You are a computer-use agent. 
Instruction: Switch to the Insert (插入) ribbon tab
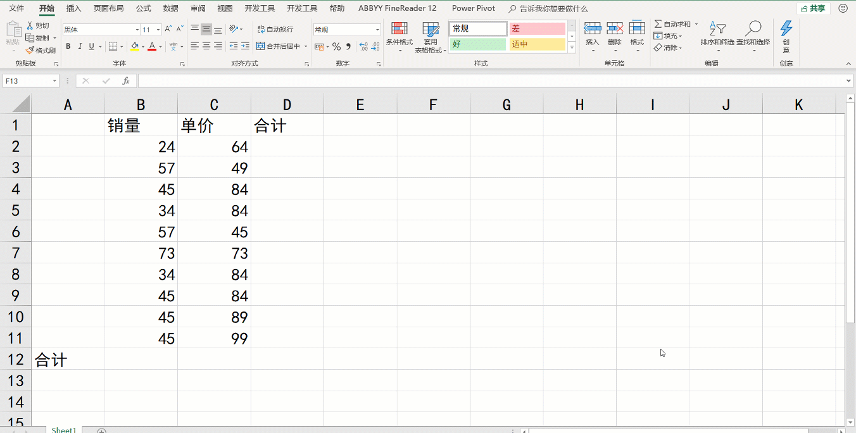coord(74,8)
